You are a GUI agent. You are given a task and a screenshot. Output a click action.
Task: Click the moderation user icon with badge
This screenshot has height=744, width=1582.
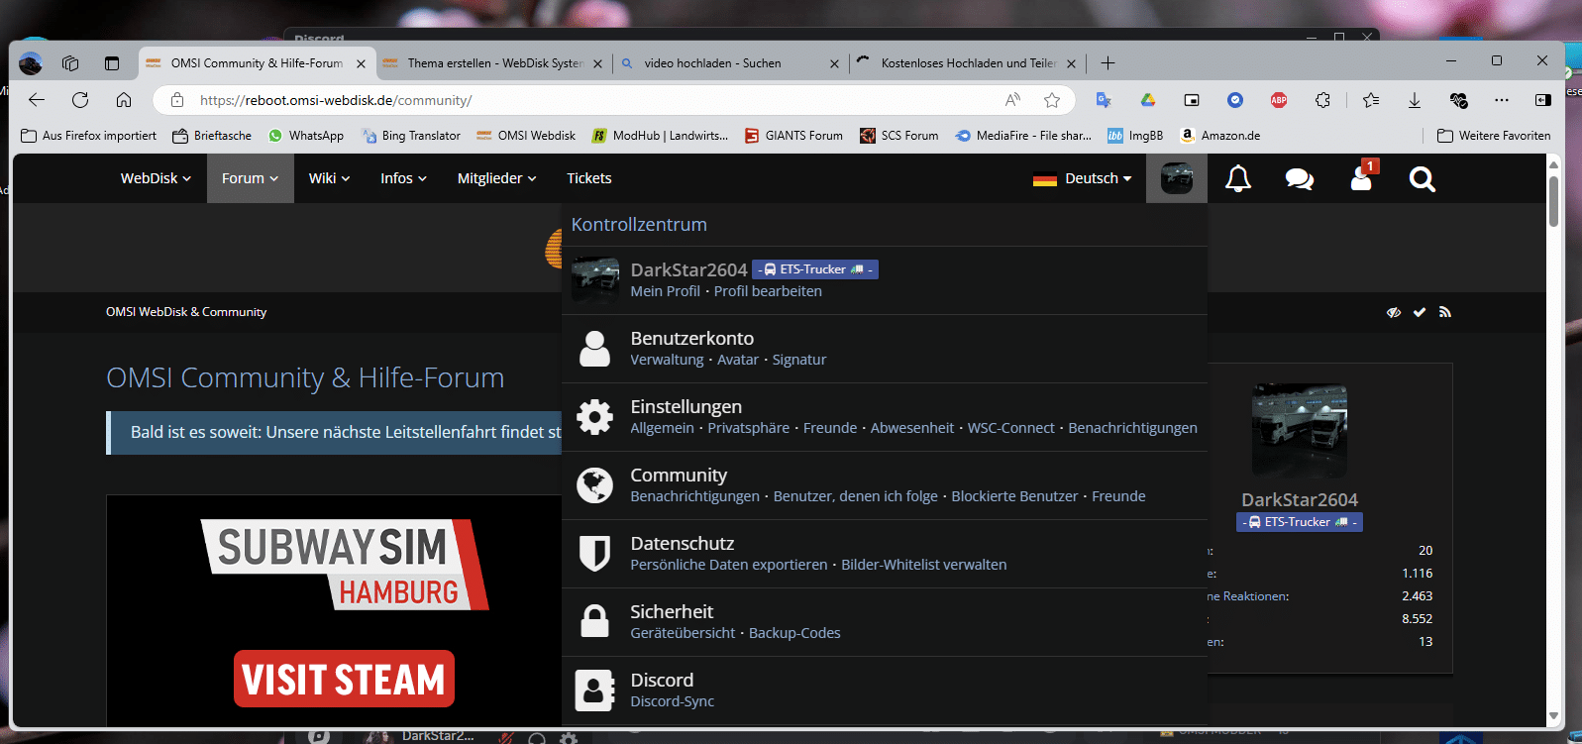point(1361,179)
